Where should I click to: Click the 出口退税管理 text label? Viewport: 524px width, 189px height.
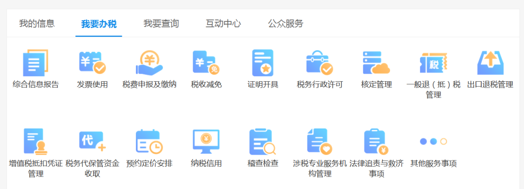point(490,85)
